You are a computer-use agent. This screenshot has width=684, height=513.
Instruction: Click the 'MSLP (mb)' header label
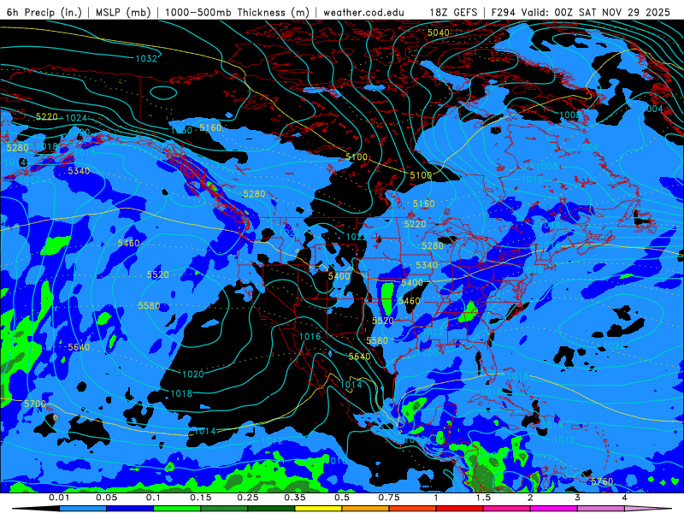tap(123, 12)
